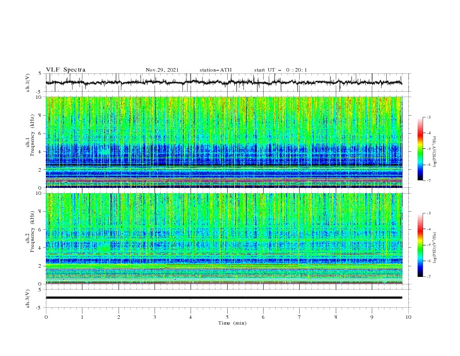Screen dimensions: 460x356
Task: Click the 'start UT = 0:20:1' label
Action: (x=281, y=70)
